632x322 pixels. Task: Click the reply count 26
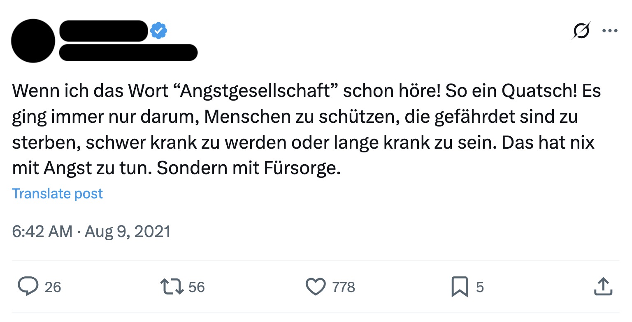pos(53,287)
